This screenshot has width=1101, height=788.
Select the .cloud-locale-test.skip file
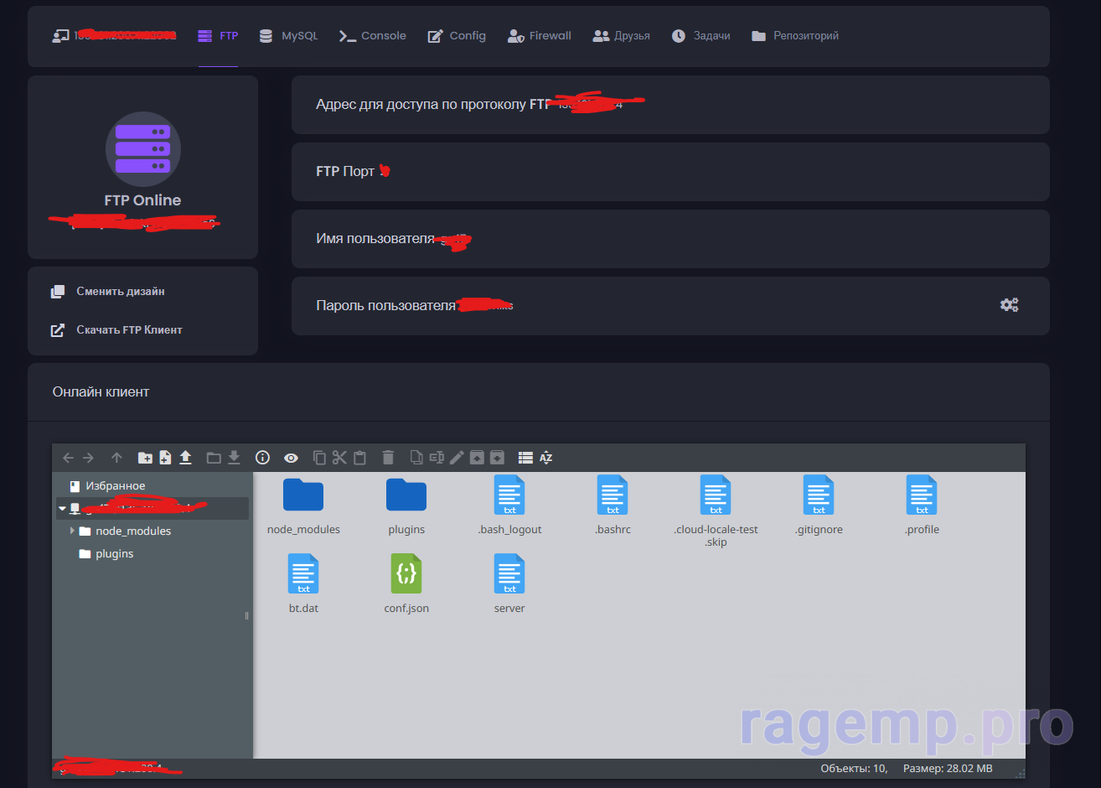(x=716, y=511)
